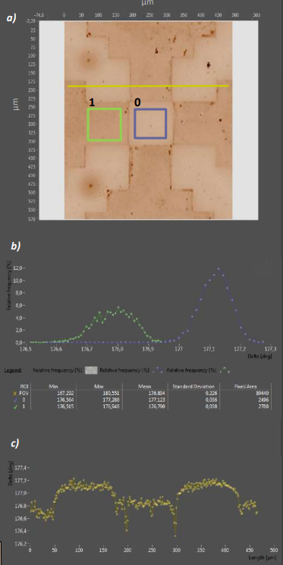Sort by the Pixel/Area column header

coord(246,386)
